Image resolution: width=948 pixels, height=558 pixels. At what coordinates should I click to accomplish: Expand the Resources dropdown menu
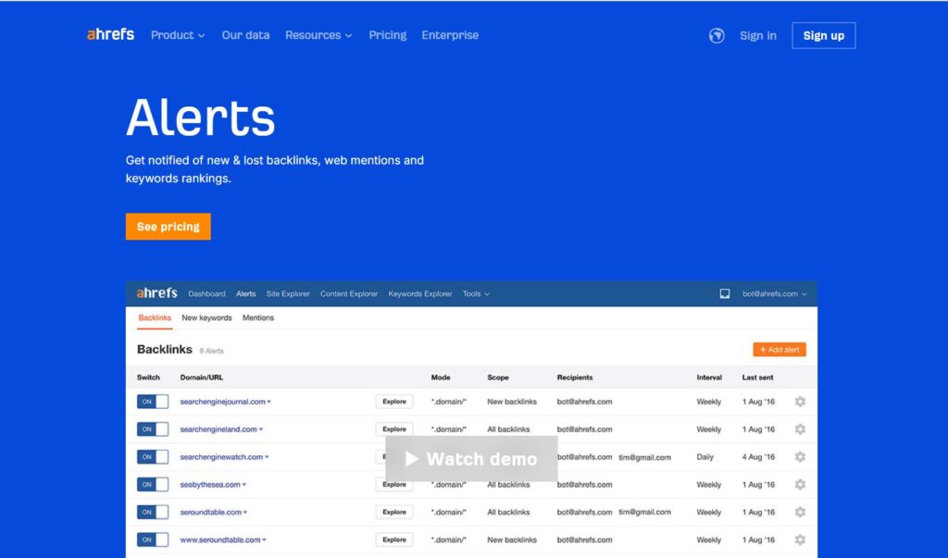point(318,35)
